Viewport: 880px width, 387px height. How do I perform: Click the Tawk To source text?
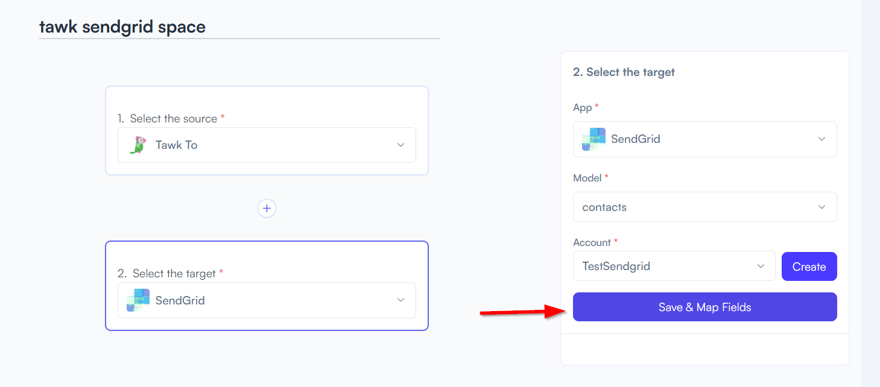[x=176, y=145]
